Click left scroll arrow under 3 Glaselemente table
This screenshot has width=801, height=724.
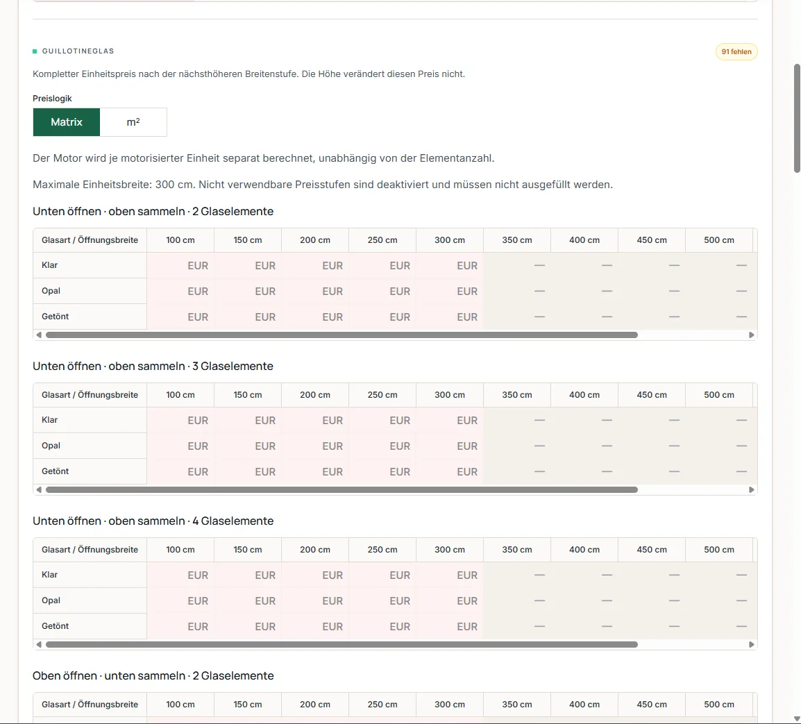39,490
